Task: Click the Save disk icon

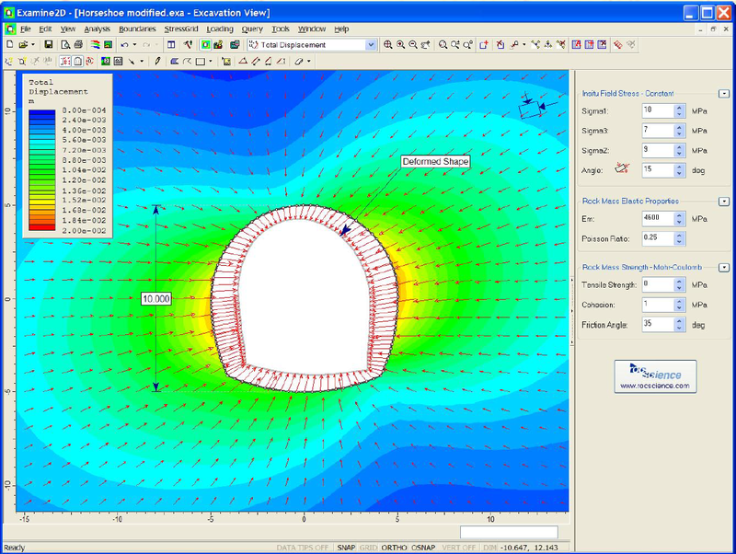Action: (x=48, y=44)
